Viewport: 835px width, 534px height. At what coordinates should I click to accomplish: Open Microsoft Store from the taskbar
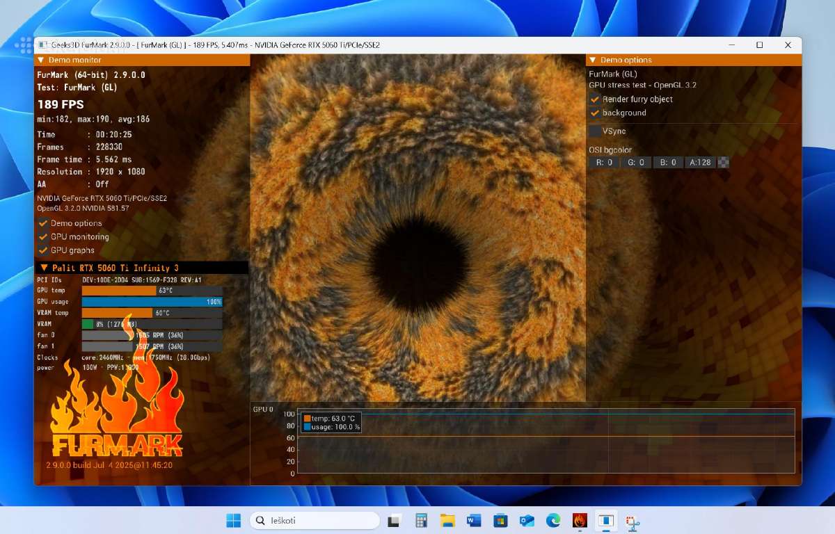500,520
